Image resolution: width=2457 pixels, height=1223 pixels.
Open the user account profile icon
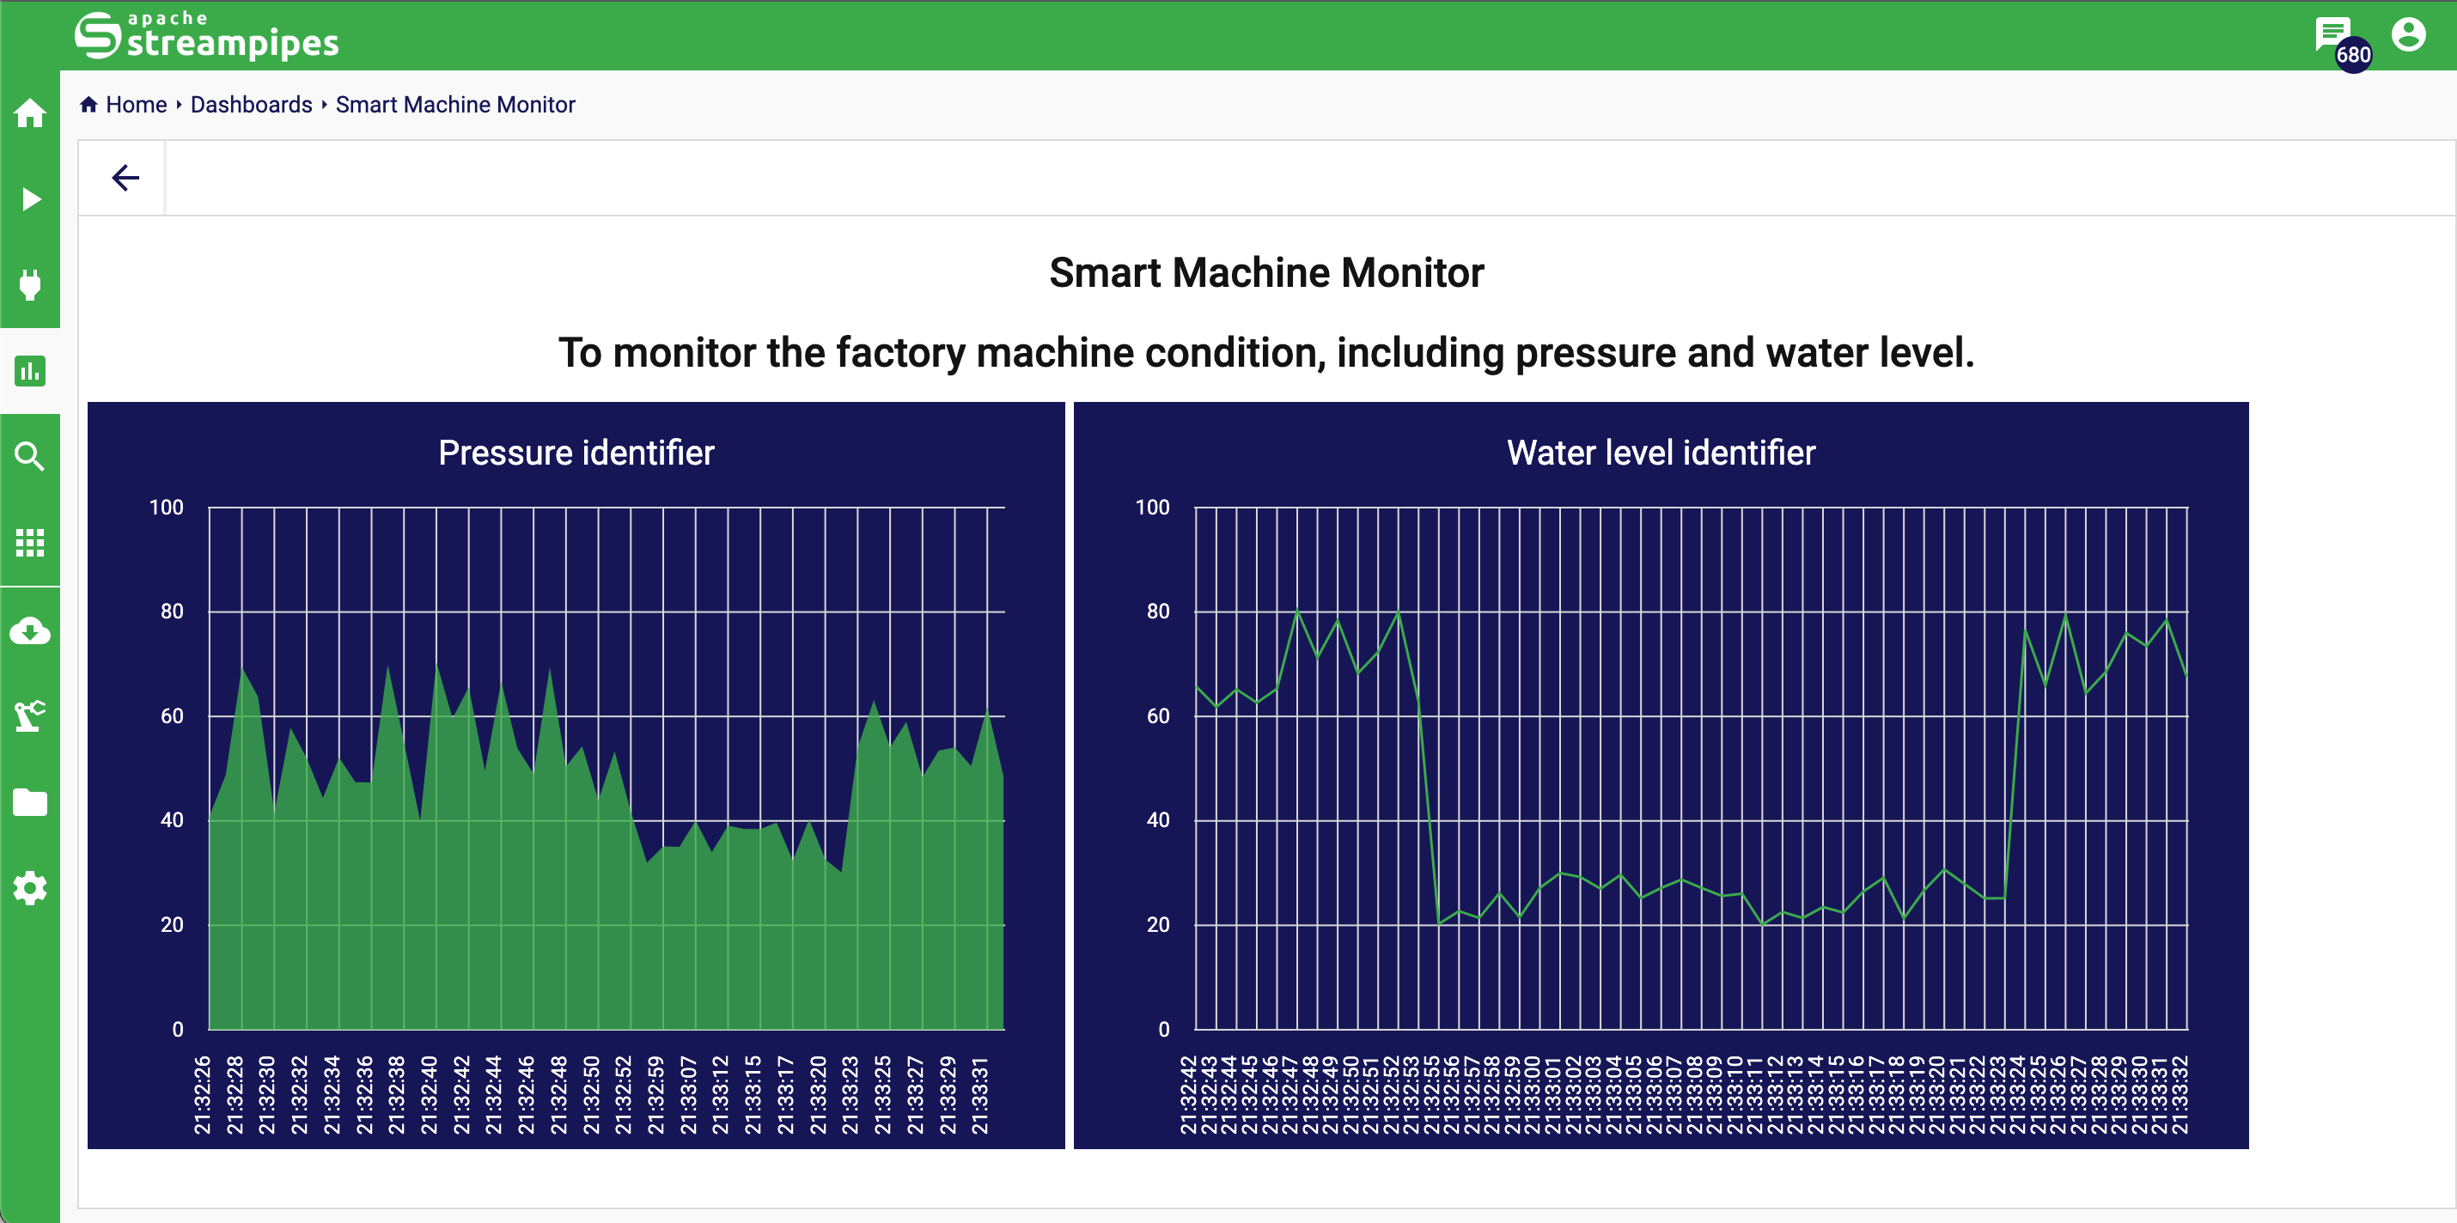tap(2407, 35)
